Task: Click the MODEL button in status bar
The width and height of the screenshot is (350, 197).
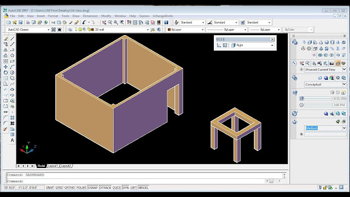Action: pos(143,188)
